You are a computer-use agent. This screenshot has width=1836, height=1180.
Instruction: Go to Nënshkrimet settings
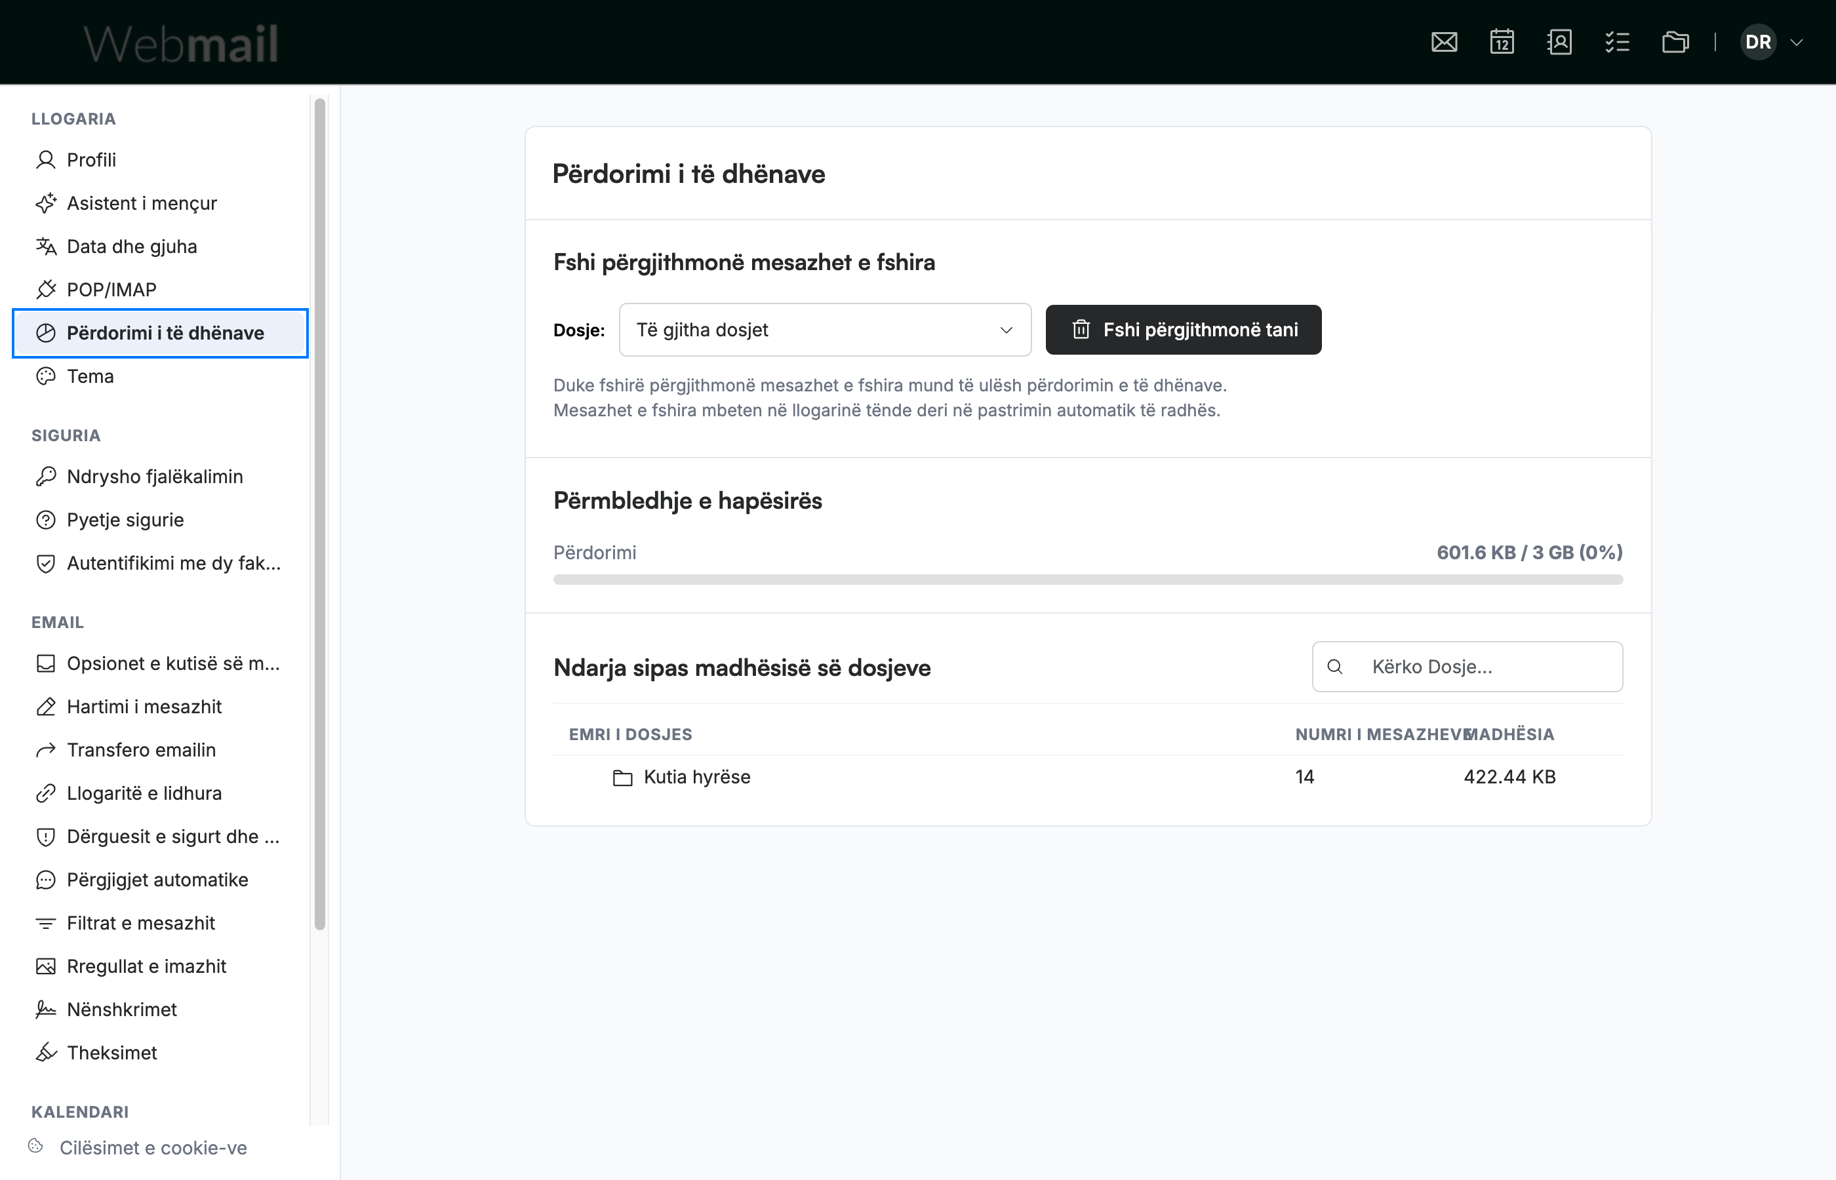pyautogui.click(x=160, y=1010)
